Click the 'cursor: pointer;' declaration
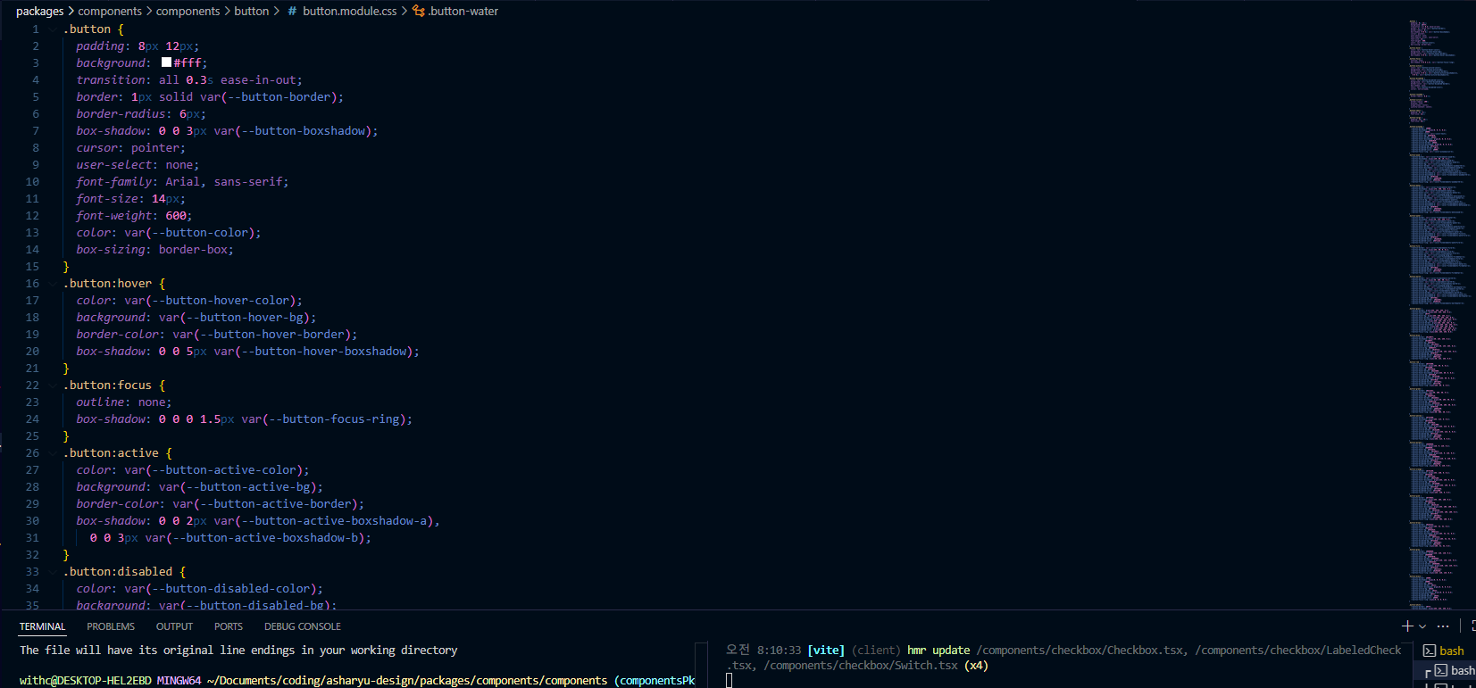This screenshot has width=1476, height=688. point(131,148)
